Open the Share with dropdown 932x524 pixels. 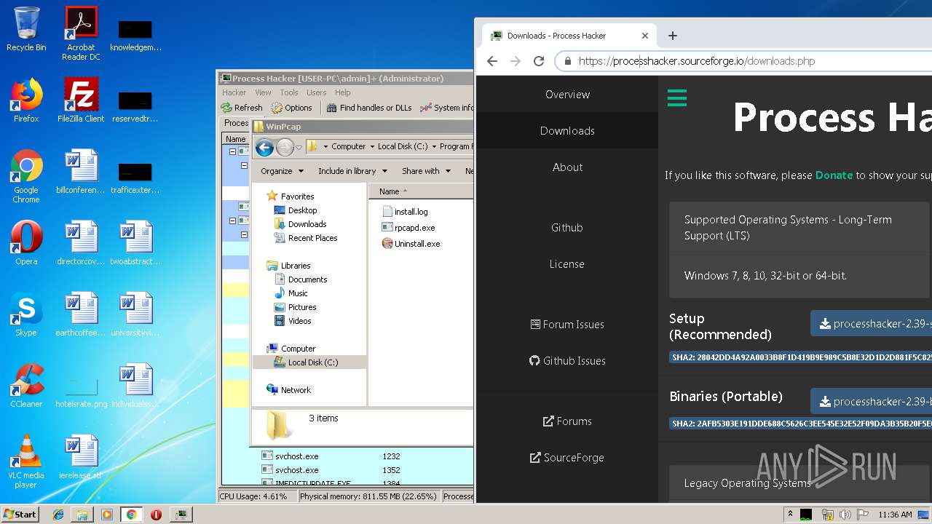(426, 171)
